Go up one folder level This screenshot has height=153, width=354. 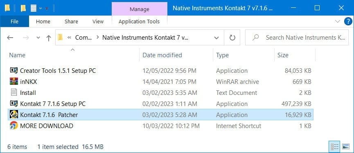click(x=49, y=38)
